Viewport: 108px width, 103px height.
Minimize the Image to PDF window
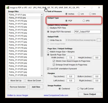85,8
